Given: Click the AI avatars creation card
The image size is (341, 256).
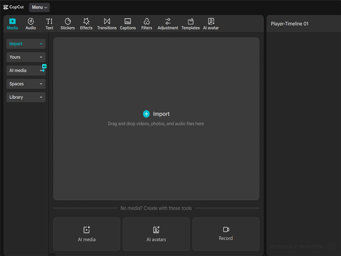Looking at the screenshot, I should (x=156, y=234).
